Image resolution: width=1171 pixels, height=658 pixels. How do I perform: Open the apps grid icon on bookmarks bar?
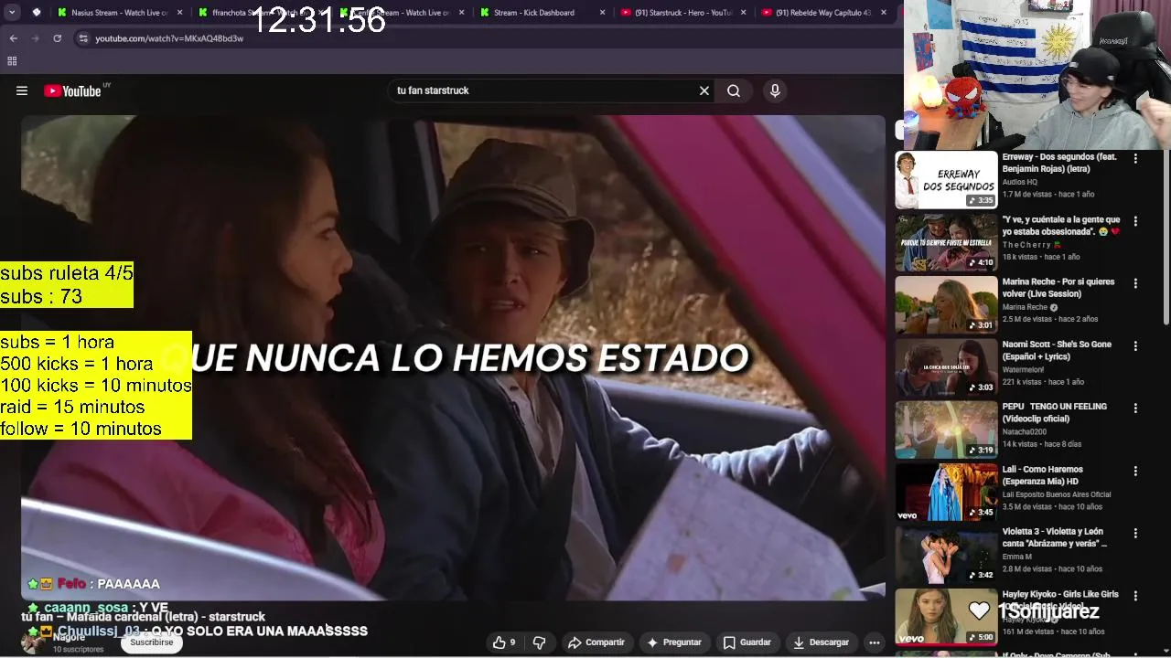coord(12,61)
